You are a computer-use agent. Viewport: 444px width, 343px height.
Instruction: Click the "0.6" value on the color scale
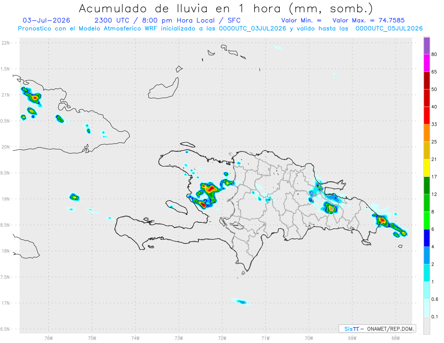click(x=435, y=299)
